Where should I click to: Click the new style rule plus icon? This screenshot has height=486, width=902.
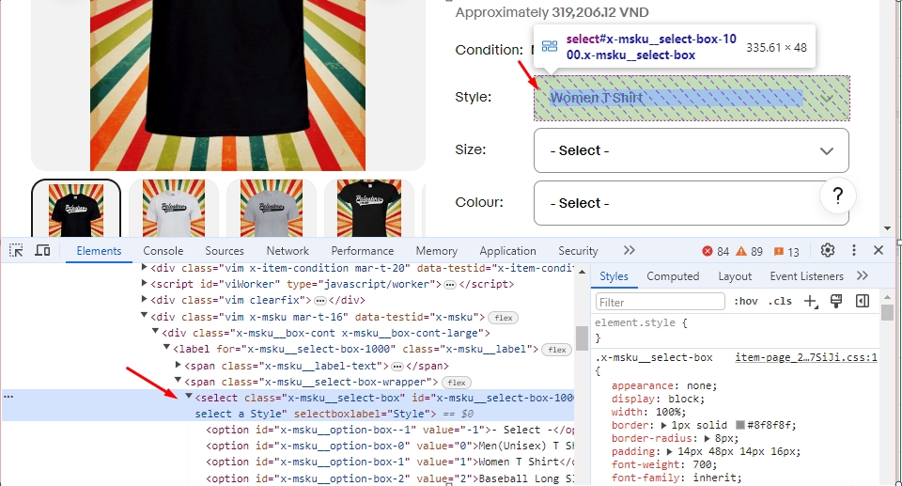coord(811,302)
